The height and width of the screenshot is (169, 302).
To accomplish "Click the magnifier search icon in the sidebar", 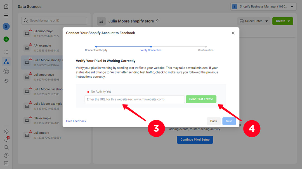I will point(6,147).
